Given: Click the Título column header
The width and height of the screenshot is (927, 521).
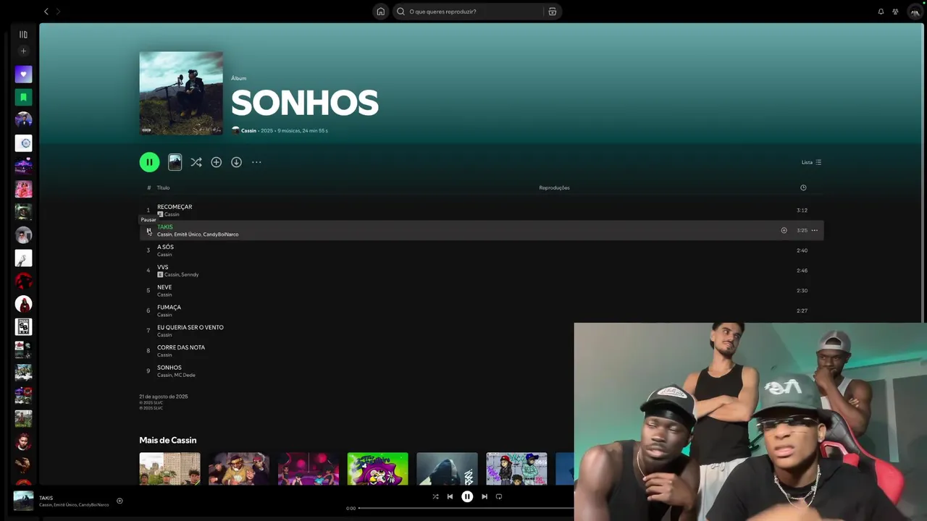Looking at the screenshot, I should 163,187.
